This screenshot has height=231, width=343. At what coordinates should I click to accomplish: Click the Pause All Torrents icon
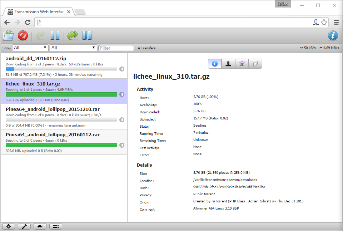[x=87, y=35]
